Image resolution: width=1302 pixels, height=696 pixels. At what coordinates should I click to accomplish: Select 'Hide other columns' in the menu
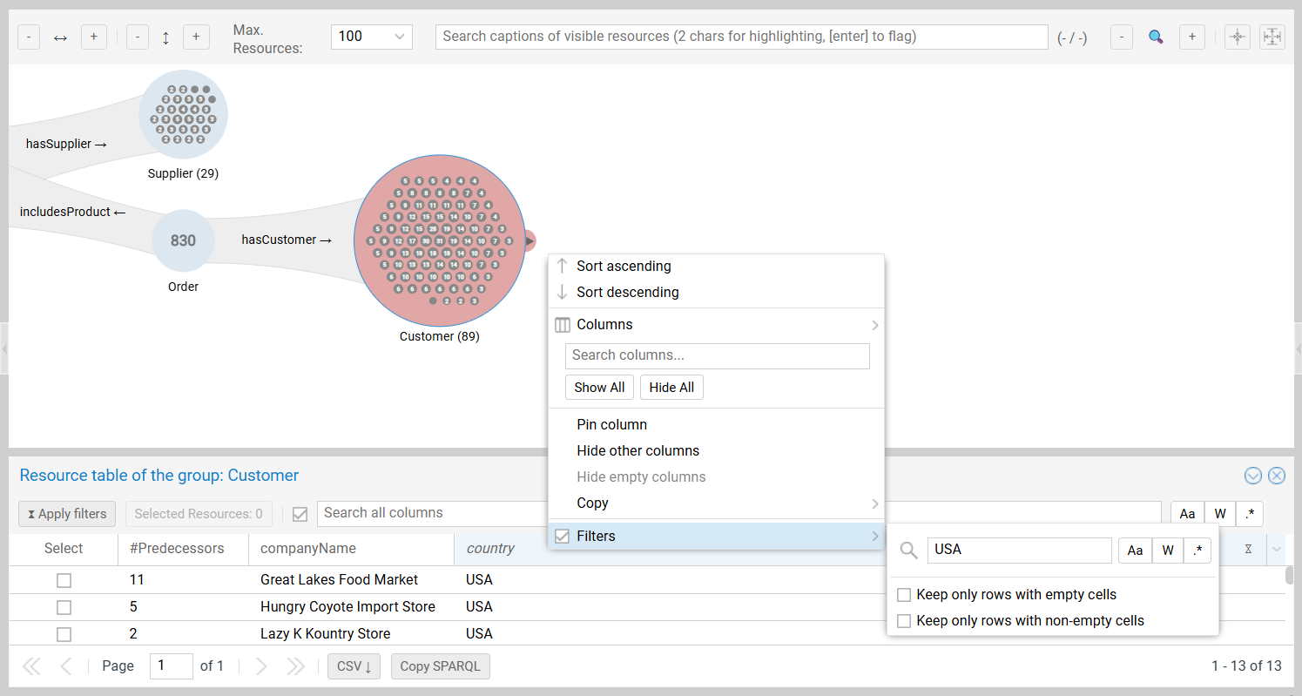(x=638, y=450)
